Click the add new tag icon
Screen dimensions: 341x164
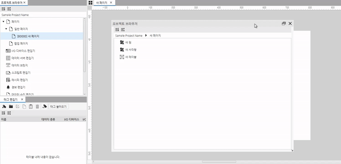click(4, 106)
